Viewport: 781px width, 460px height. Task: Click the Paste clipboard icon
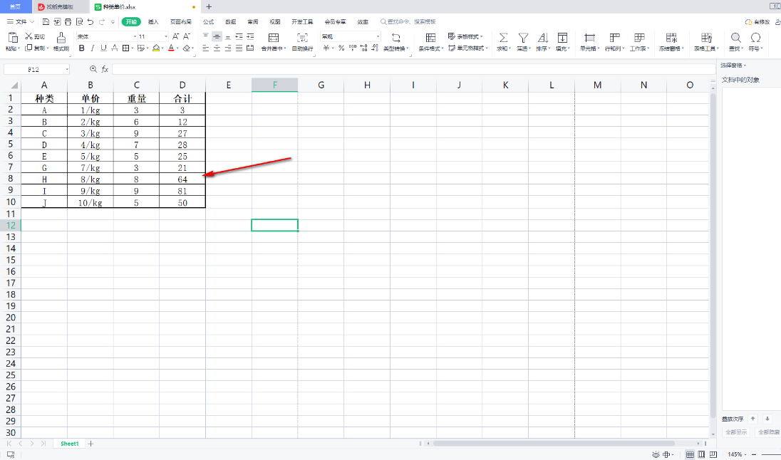coord(13,37)
